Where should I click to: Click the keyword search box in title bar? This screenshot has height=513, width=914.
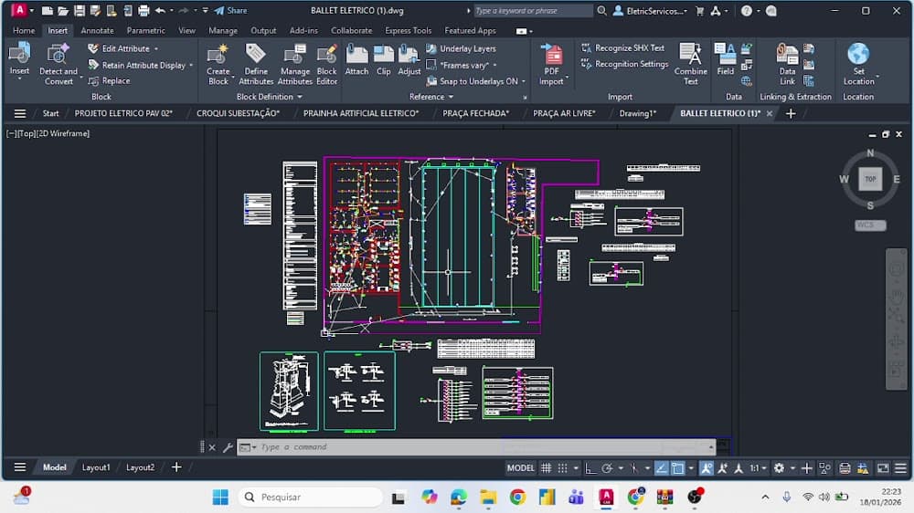pos(532,10)
